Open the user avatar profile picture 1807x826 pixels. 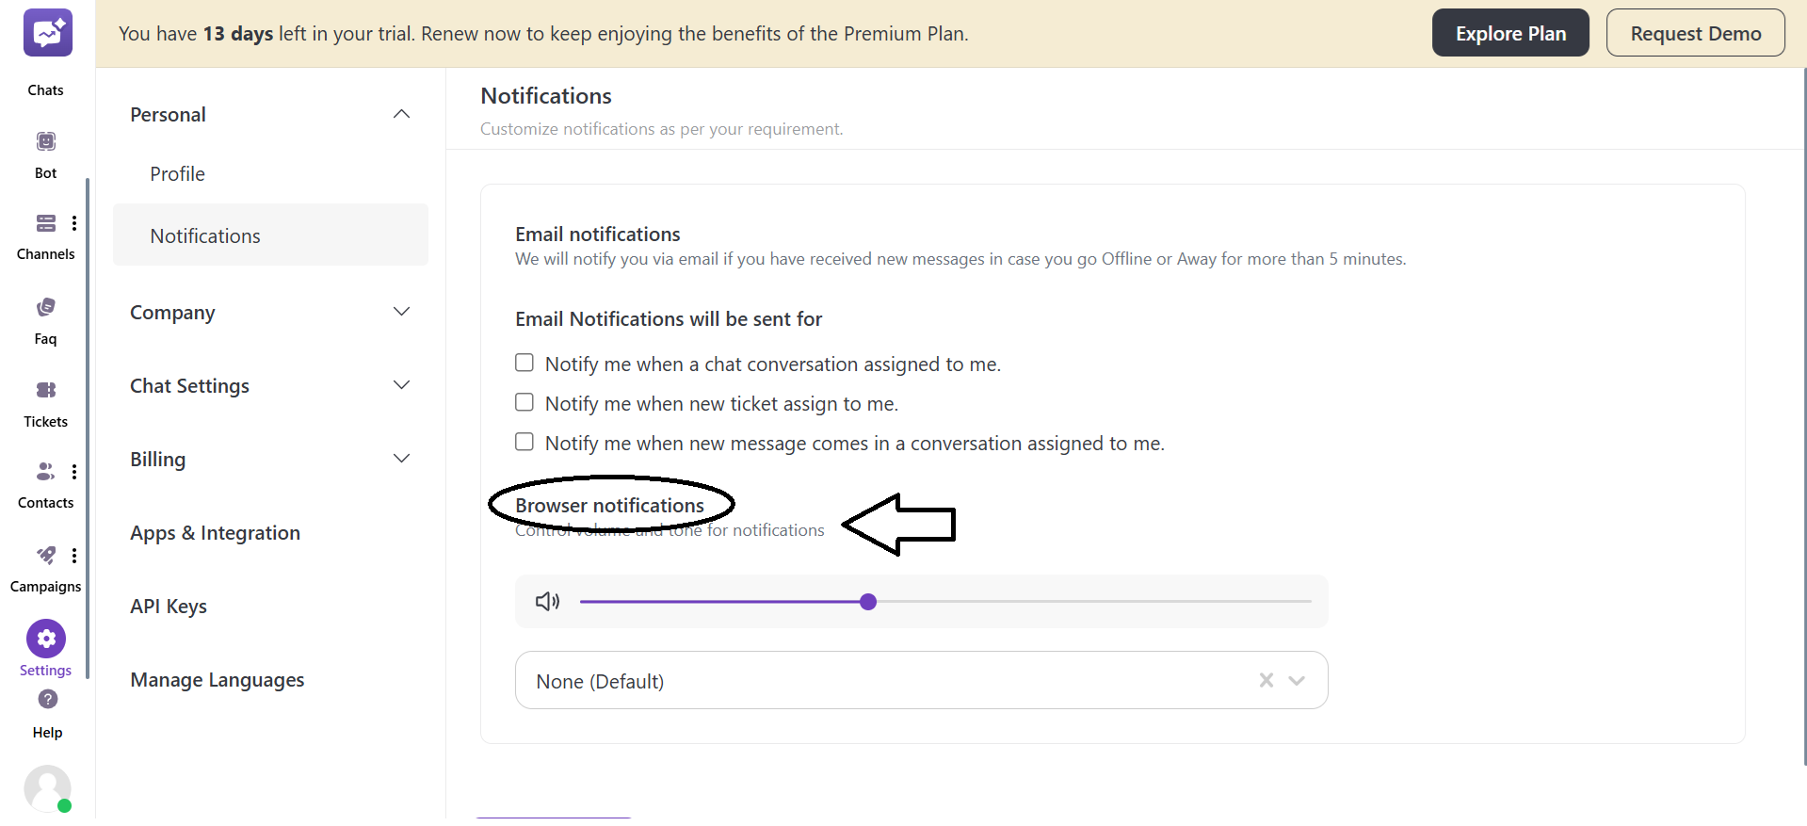click(x=48, y=788)
